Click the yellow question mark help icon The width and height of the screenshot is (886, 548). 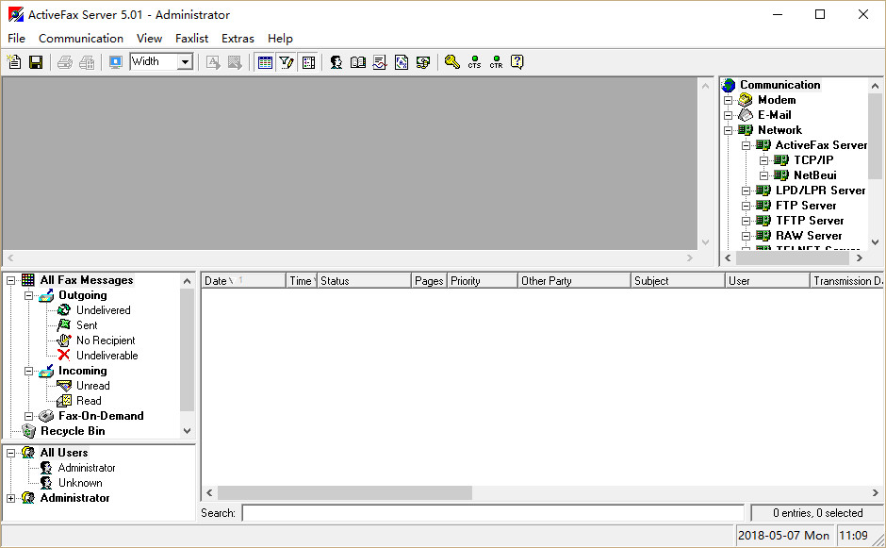(x=517, y=62)
